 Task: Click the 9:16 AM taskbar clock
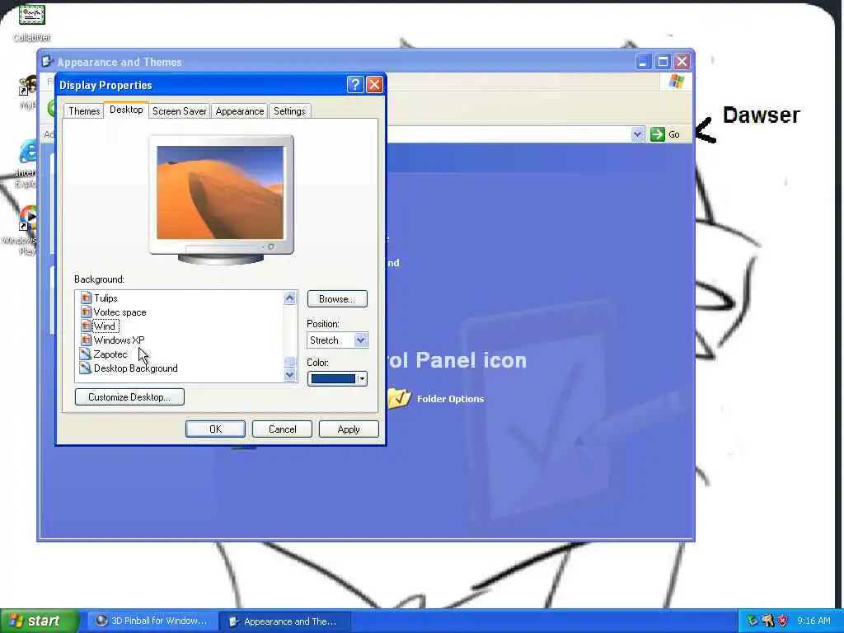click(x=814, y=621)
